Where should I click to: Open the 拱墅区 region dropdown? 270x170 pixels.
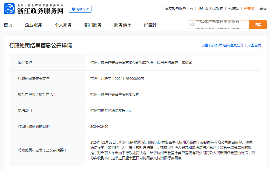click(80, 9)
